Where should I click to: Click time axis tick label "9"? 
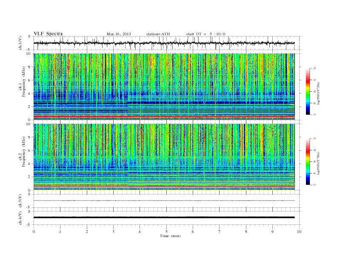coord(272,232)
